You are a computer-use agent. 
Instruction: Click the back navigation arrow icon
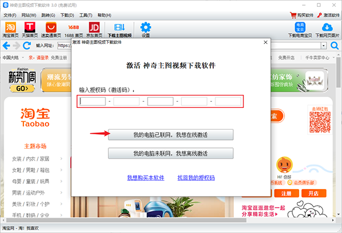(7, 45)
